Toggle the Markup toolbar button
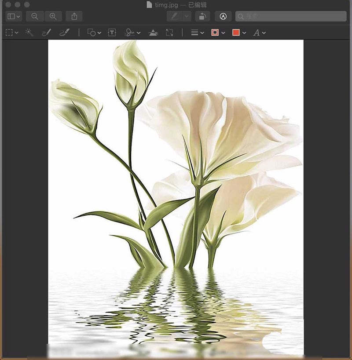352x360 pixels. (223, 16)
